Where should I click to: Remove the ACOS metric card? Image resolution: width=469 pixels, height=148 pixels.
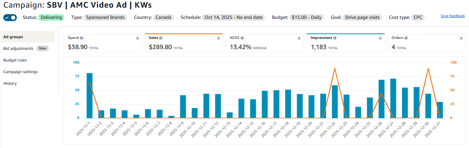pyautogui.click(x=299, y=38)
